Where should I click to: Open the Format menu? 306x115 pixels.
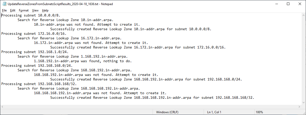tap(24, 10)
